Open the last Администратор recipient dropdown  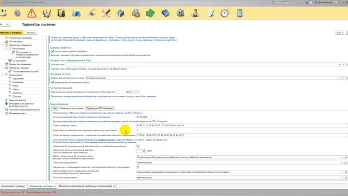(342, 177)
